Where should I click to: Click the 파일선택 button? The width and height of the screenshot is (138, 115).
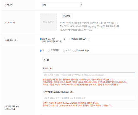(66, 16)
